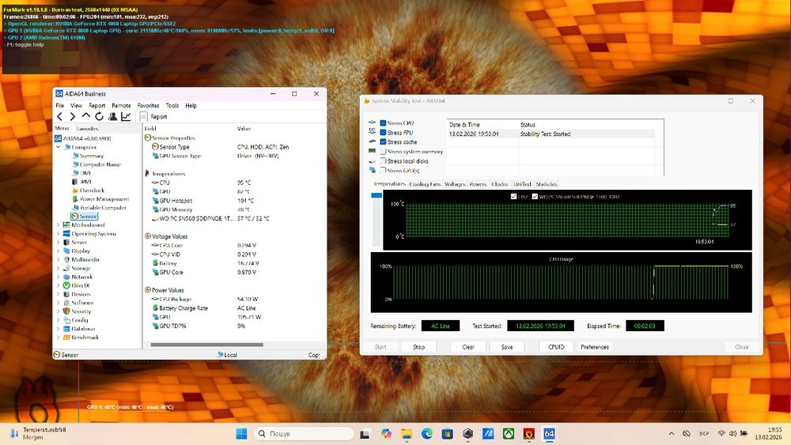Enable Stress GPU(s) checkbox

tap(383, 171)
